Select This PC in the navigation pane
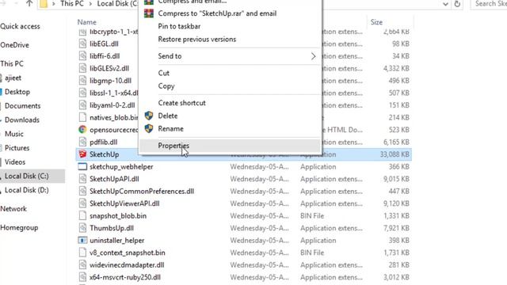 [12, 63]
